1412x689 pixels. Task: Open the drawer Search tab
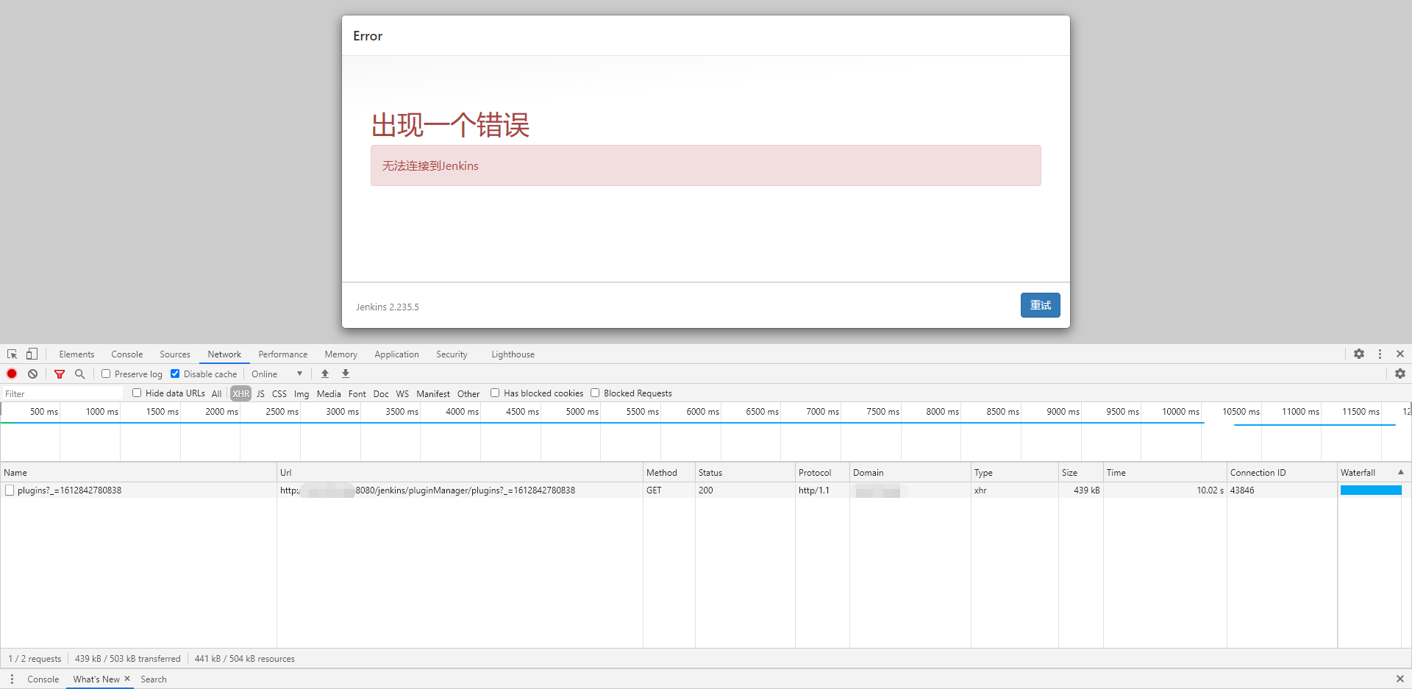(x=153, y=679)
